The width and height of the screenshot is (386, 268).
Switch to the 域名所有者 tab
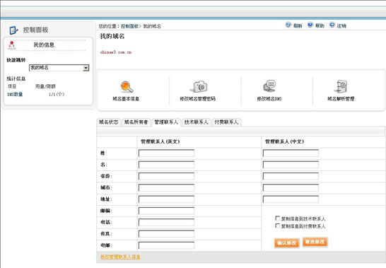click(136, 122)
